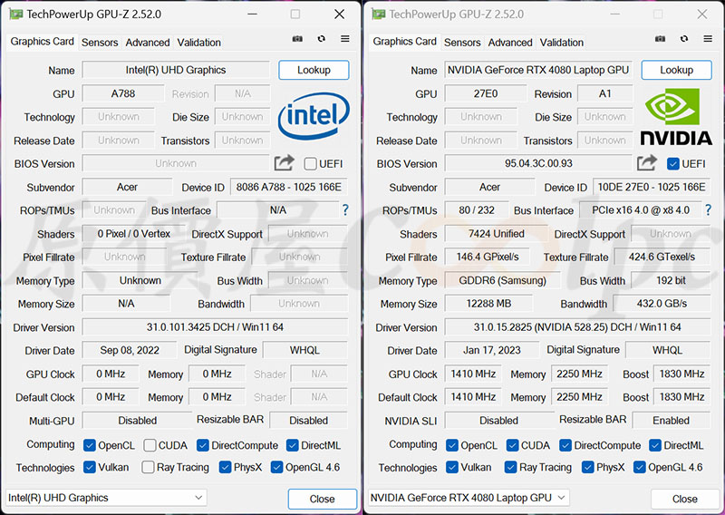
Task: Click the Intel logo image
Action: point(314,116)
